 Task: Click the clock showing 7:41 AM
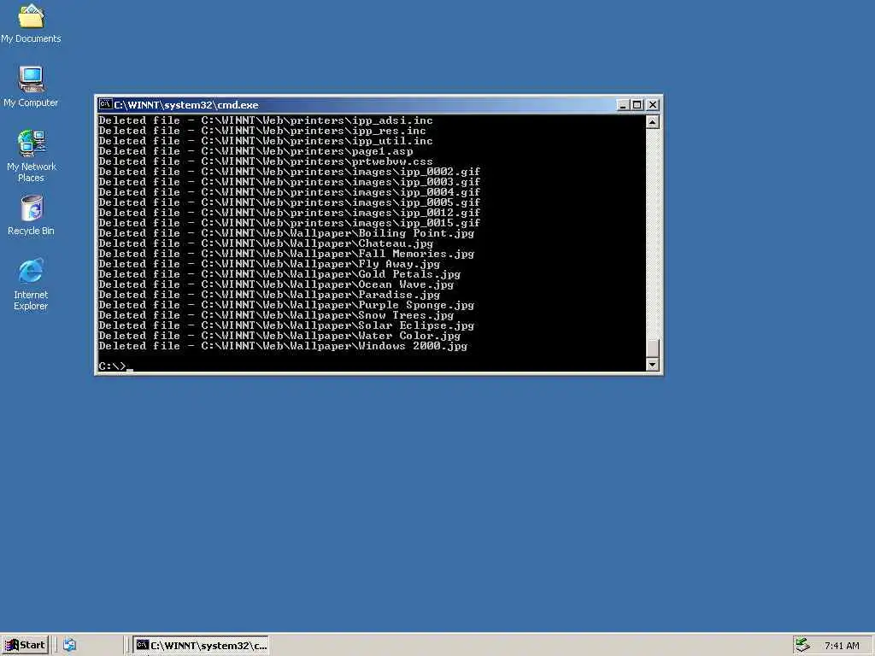(x=842, y=646)
